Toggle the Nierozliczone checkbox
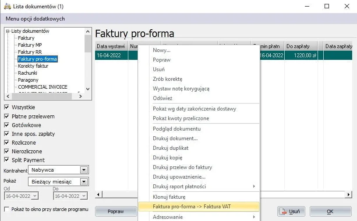This screenshot has height=221, width=357. click(x=7, y=152)
